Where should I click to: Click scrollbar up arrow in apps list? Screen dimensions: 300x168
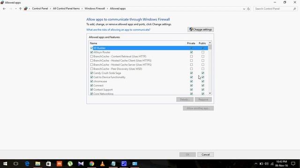coord(210,42)
